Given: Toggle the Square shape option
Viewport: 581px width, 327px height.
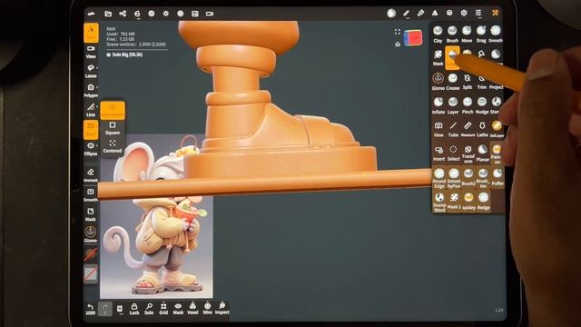Looking at the screenshot, I should tap(113, 128).
